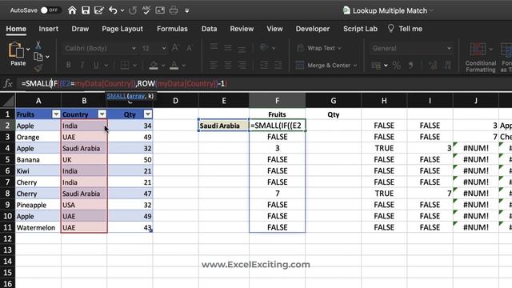
Task: Click the Center text icon
Action: 228,65
